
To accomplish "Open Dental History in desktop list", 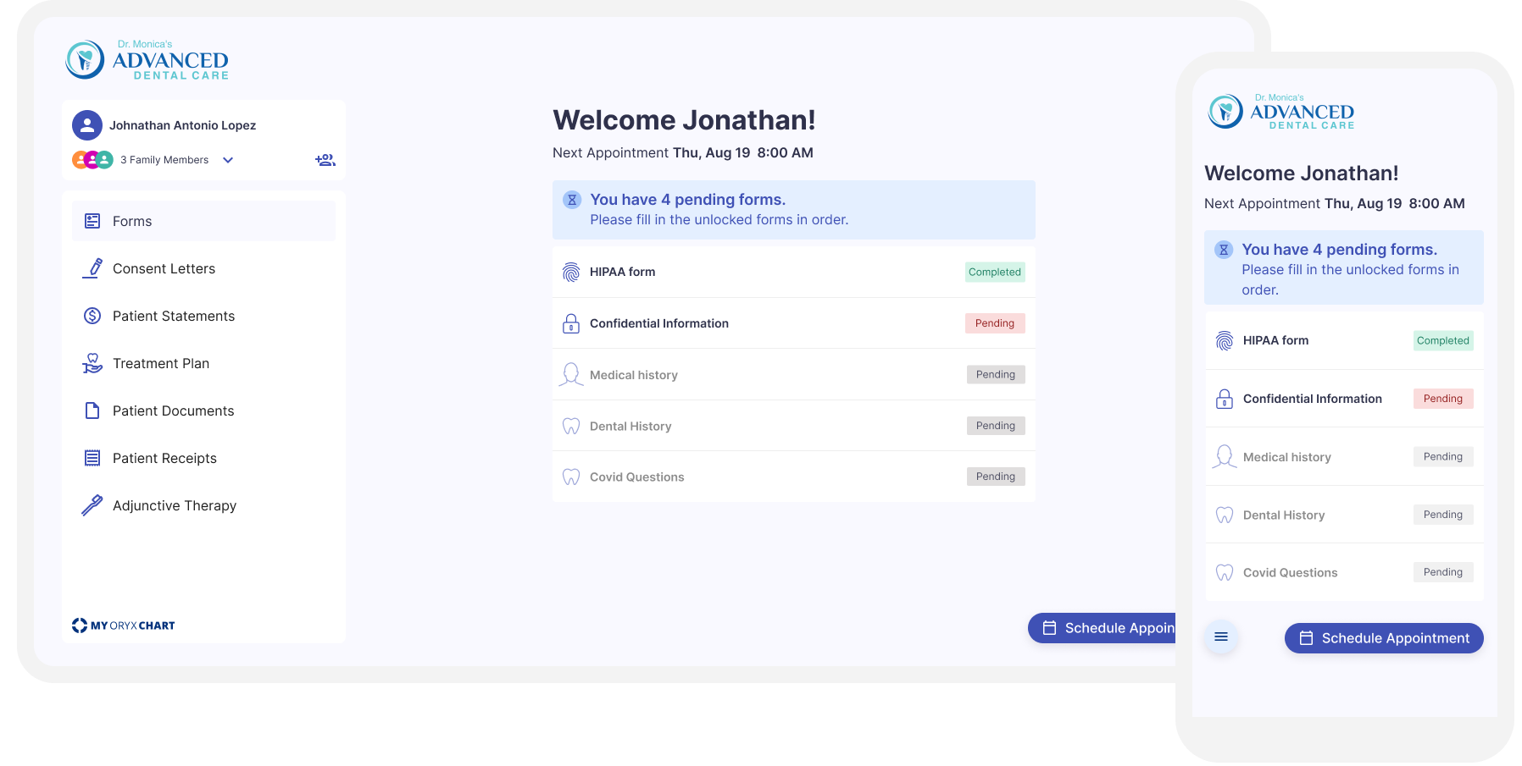I will (x=793, y=426).
